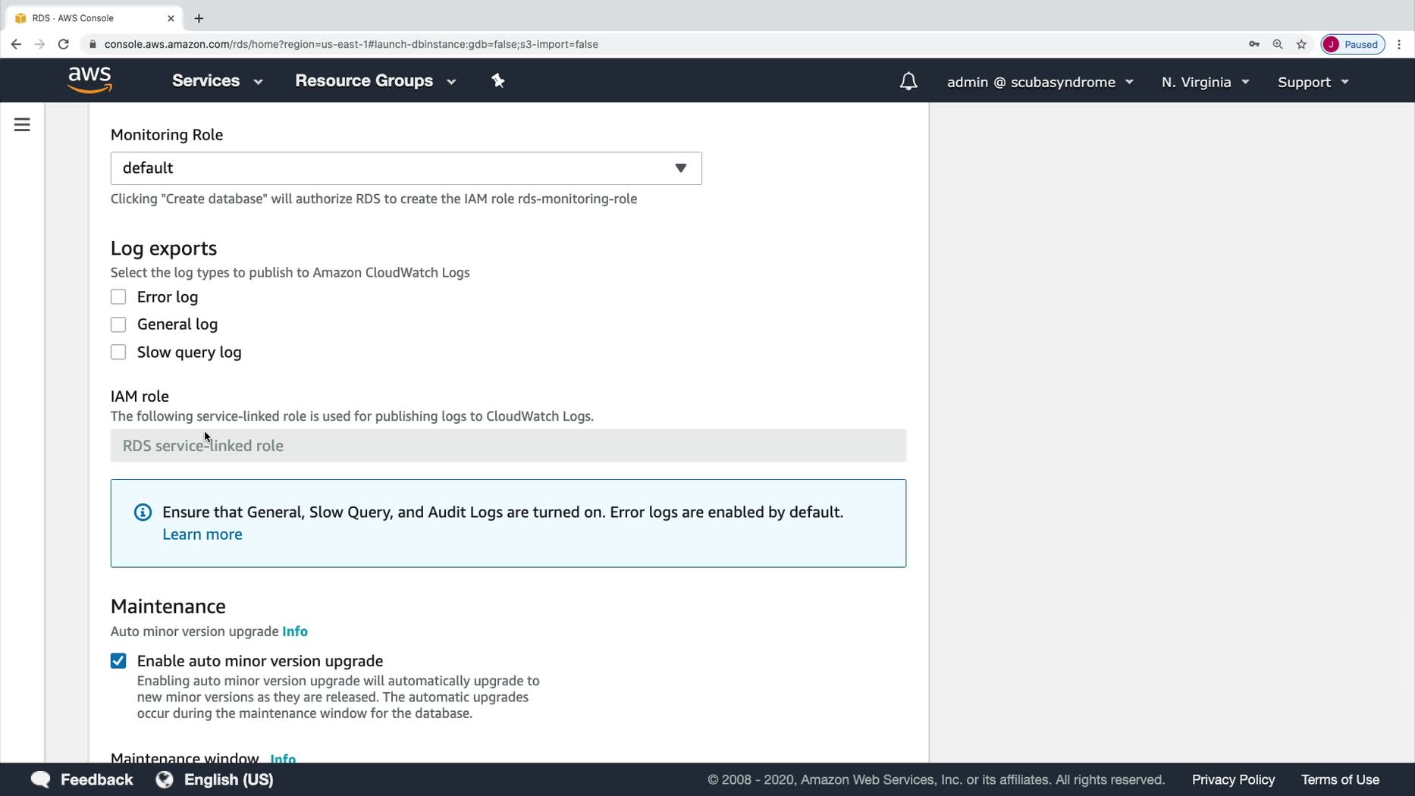Reload the page with the refresh icon

tap(64, 44)
